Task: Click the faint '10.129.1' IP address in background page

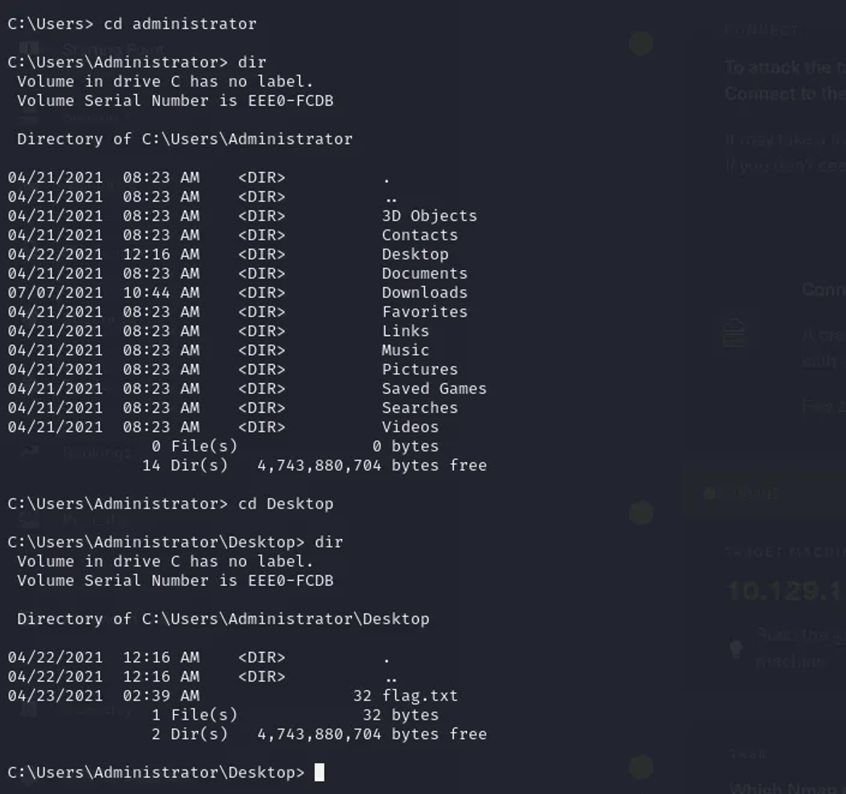Action: click(x=786, y=591)
